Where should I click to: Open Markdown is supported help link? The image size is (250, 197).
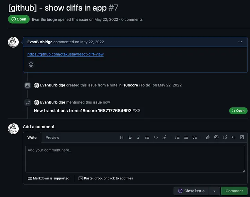click(49, 178)
